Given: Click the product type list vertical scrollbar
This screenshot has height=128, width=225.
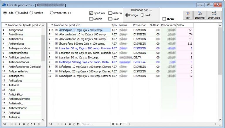Looking at the screenshot, I should [x=43, y=48].
